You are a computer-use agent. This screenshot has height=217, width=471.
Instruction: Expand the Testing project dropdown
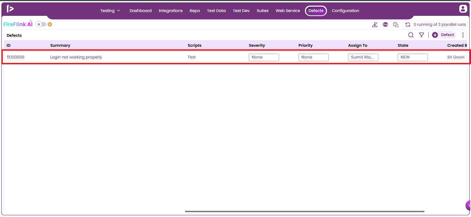[110, 11]
